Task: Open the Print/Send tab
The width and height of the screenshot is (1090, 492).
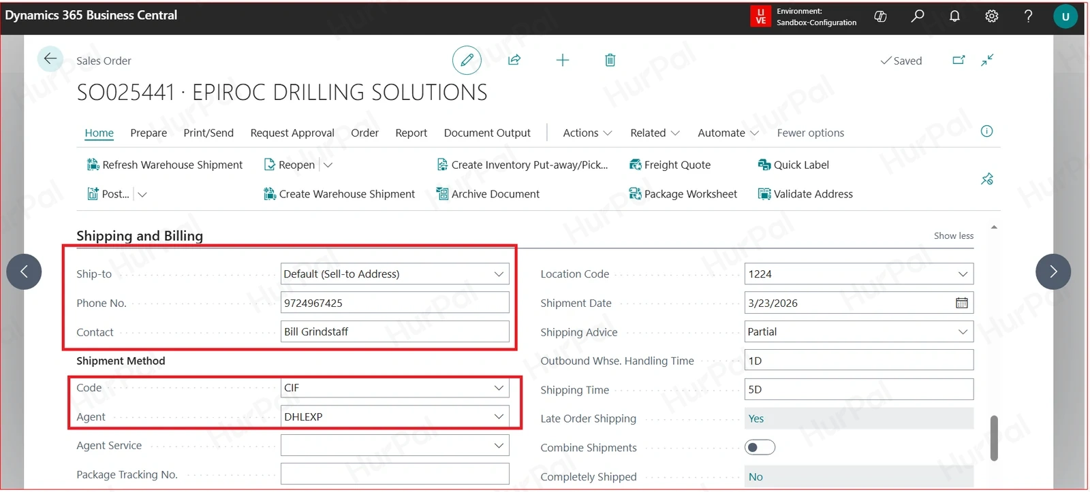Action: (x=208, y=133)
